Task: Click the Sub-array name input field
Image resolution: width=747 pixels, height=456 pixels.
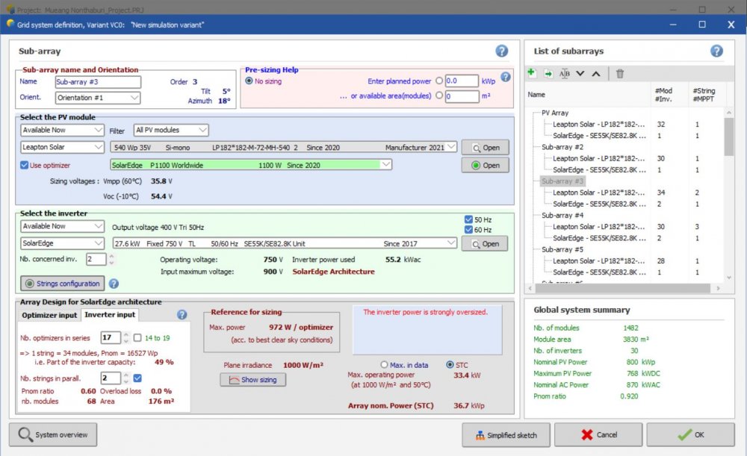Action: click(x=97, y=82)
